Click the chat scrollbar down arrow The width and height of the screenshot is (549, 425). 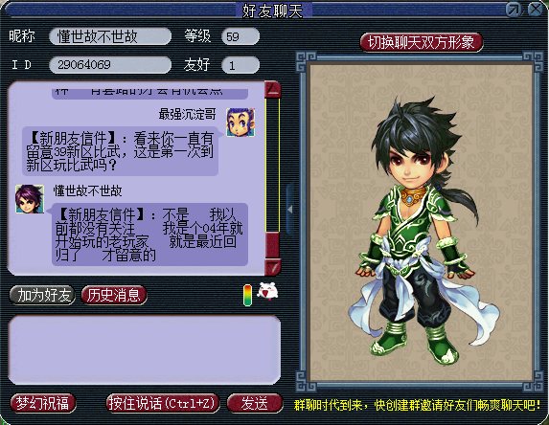click(273, 267)
